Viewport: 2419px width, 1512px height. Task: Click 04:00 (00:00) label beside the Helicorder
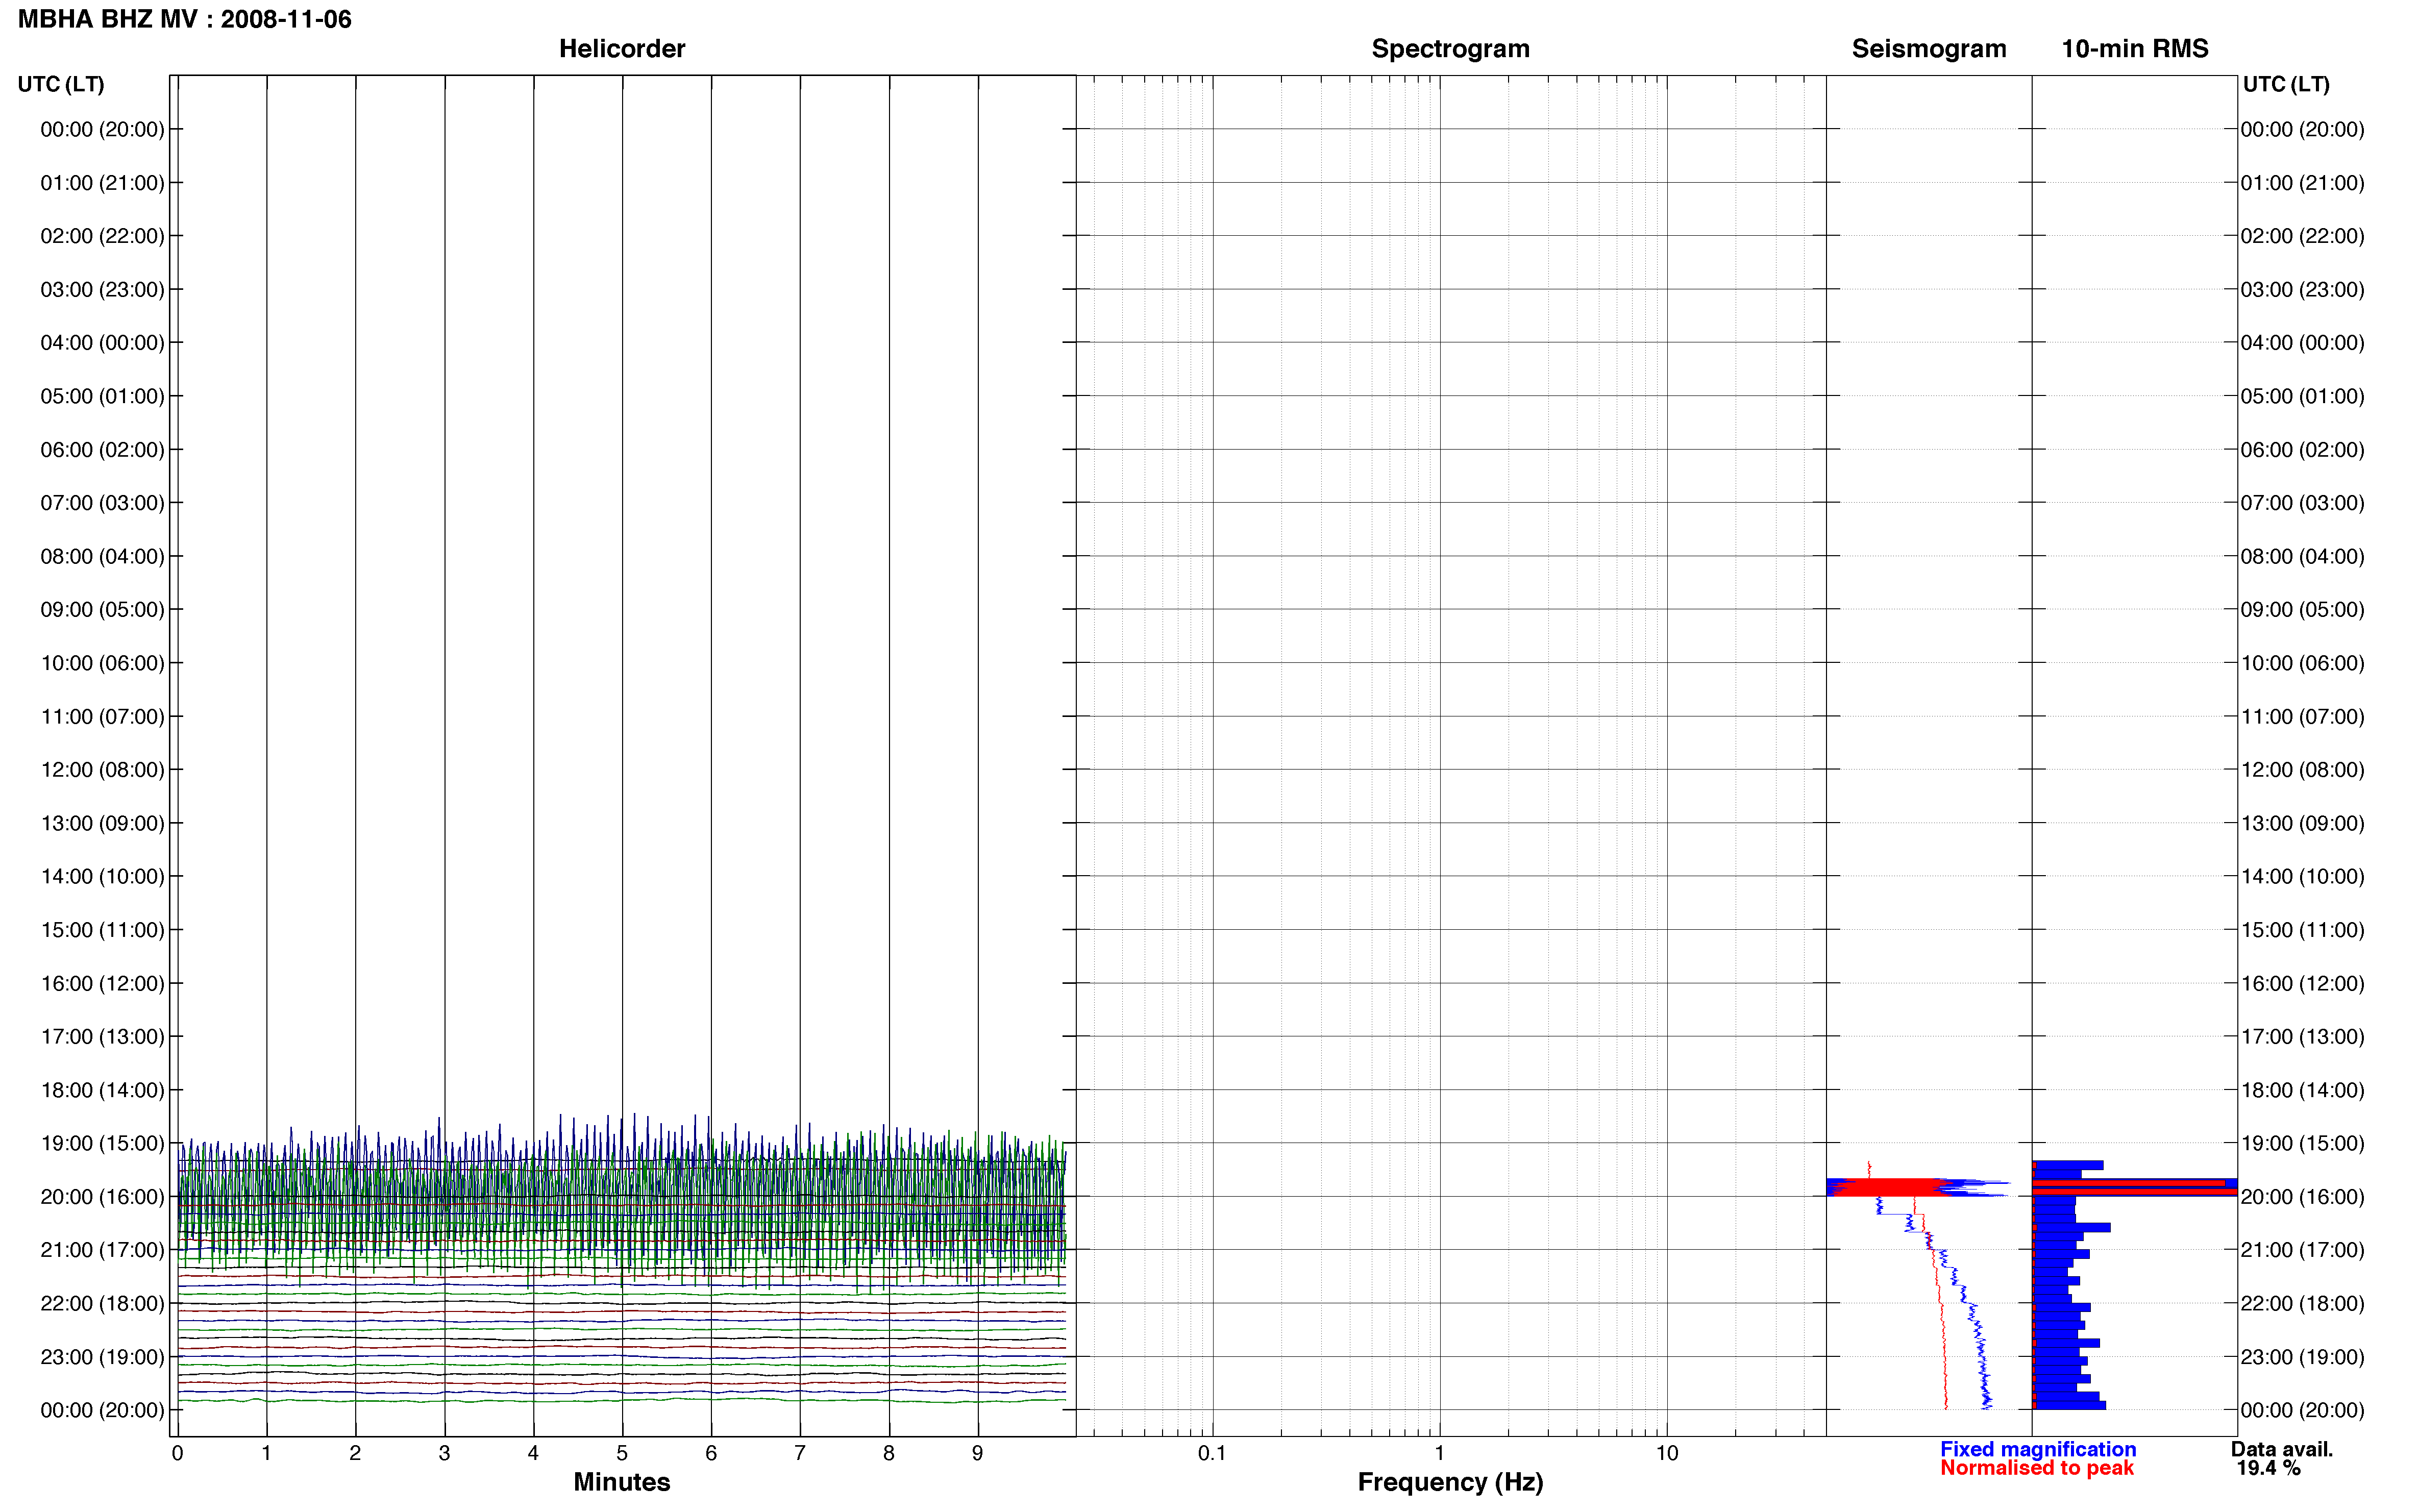click(102, 342)
